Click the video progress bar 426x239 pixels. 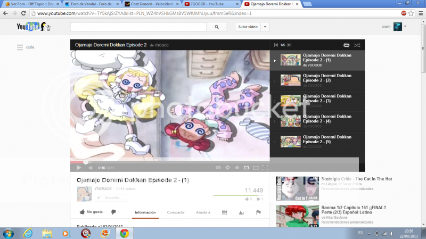[x=170, y=162]
